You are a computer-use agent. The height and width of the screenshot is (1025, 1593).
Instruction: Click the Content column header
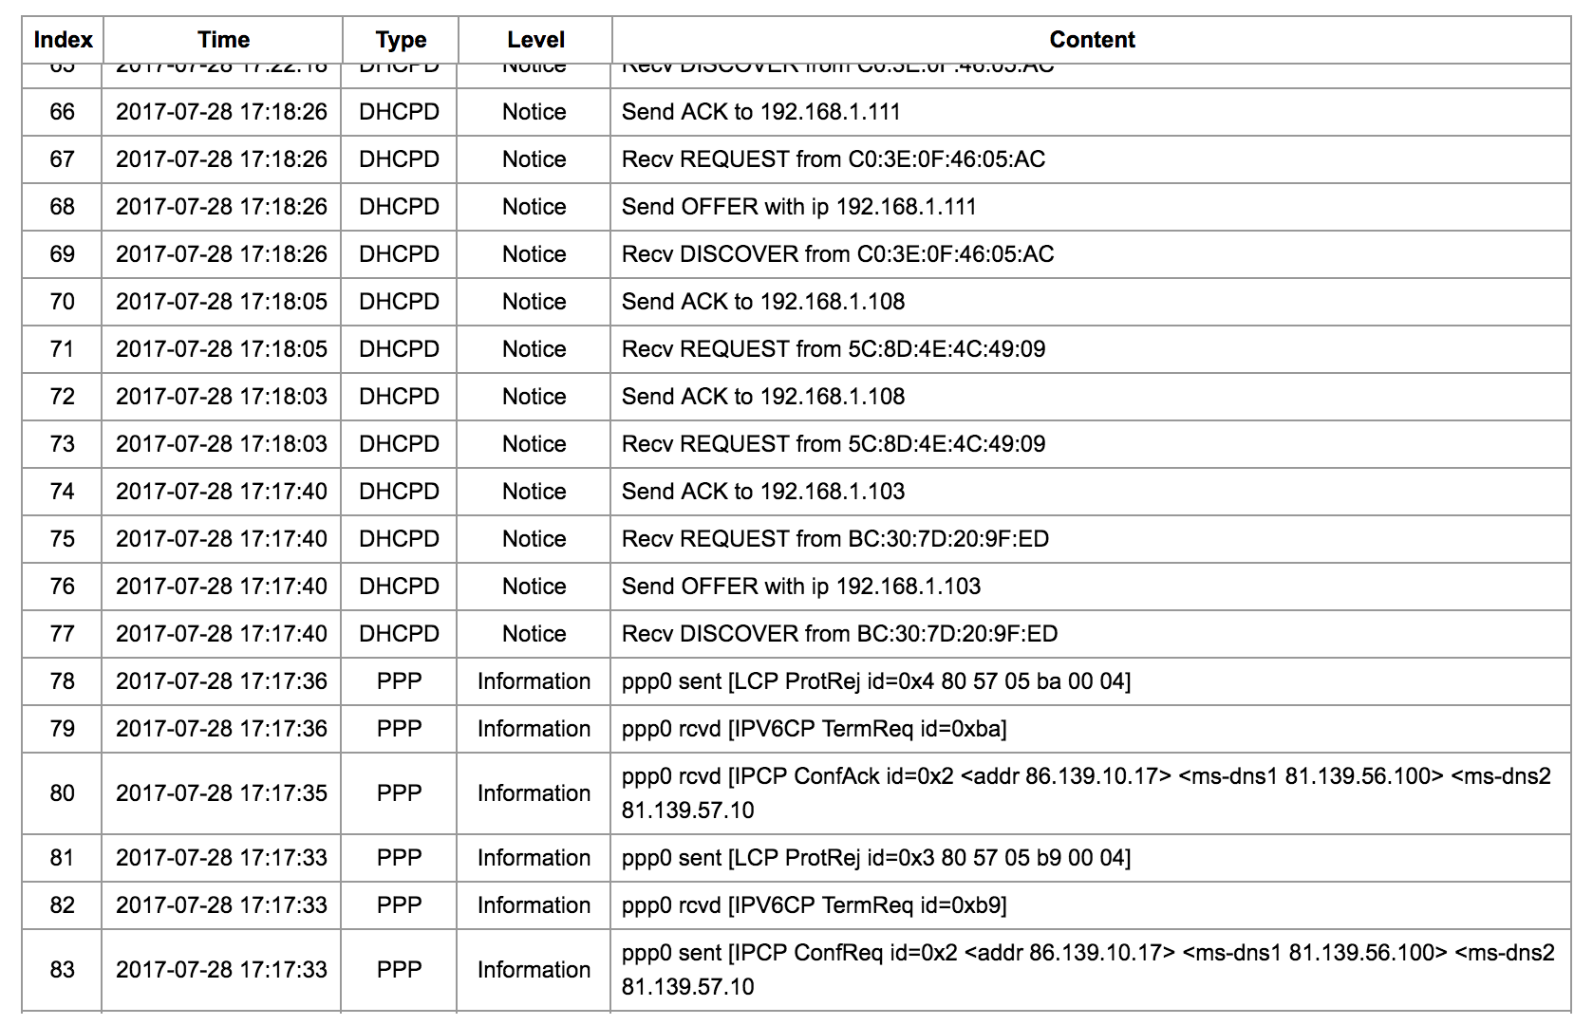1092,40
